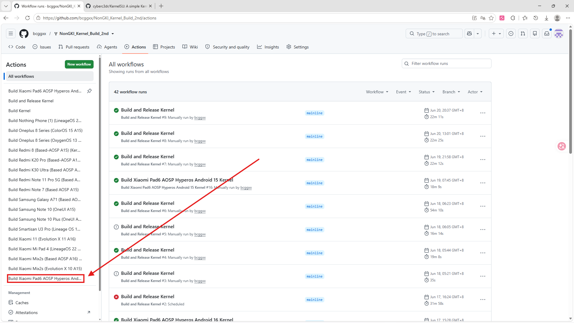Open the Workflow filter dropdown
Image resolution: width=574 pixels, height=323 pixels.
click(x=377, y=92)
